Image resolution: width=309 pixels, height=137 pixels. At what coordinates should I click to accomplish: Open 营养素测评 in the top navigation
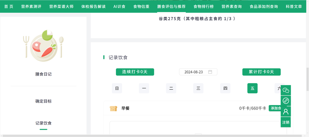(31, 6)
